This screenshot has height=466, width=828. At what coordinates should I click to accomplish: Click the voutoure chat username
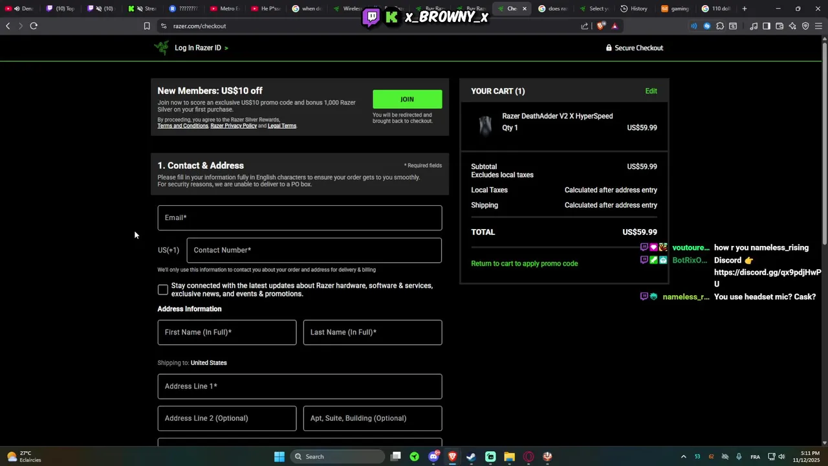[x=691, y=248]
